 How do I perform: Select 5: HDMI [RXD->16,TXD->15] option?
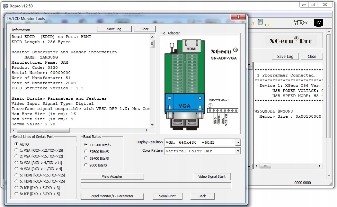[16, 175]
